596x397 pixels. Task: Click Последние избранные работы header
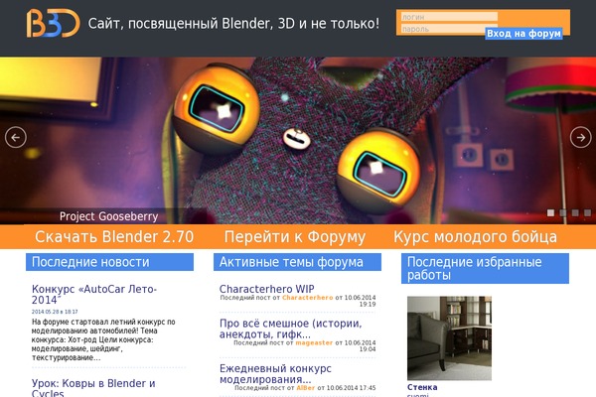click(x=485, y=268)
